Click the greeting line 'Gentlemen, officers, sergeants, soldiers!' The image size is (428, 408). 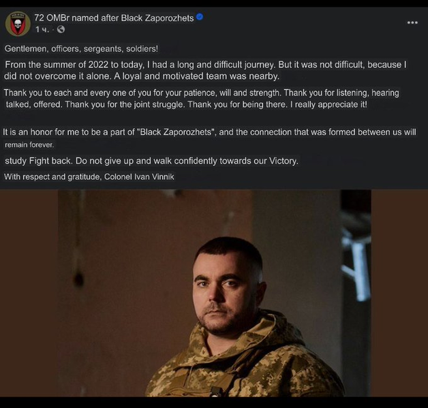pyautogui.click(x=81, y=48)
